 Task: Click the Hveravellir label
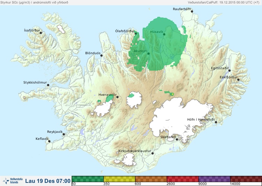pyautogui.click(x=108, y=95)
